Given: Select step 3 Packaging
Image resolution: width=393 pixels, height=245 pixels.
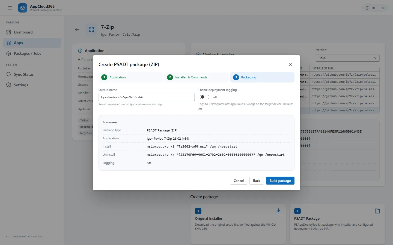Looking at the screenshot, I should pos(262,77).
